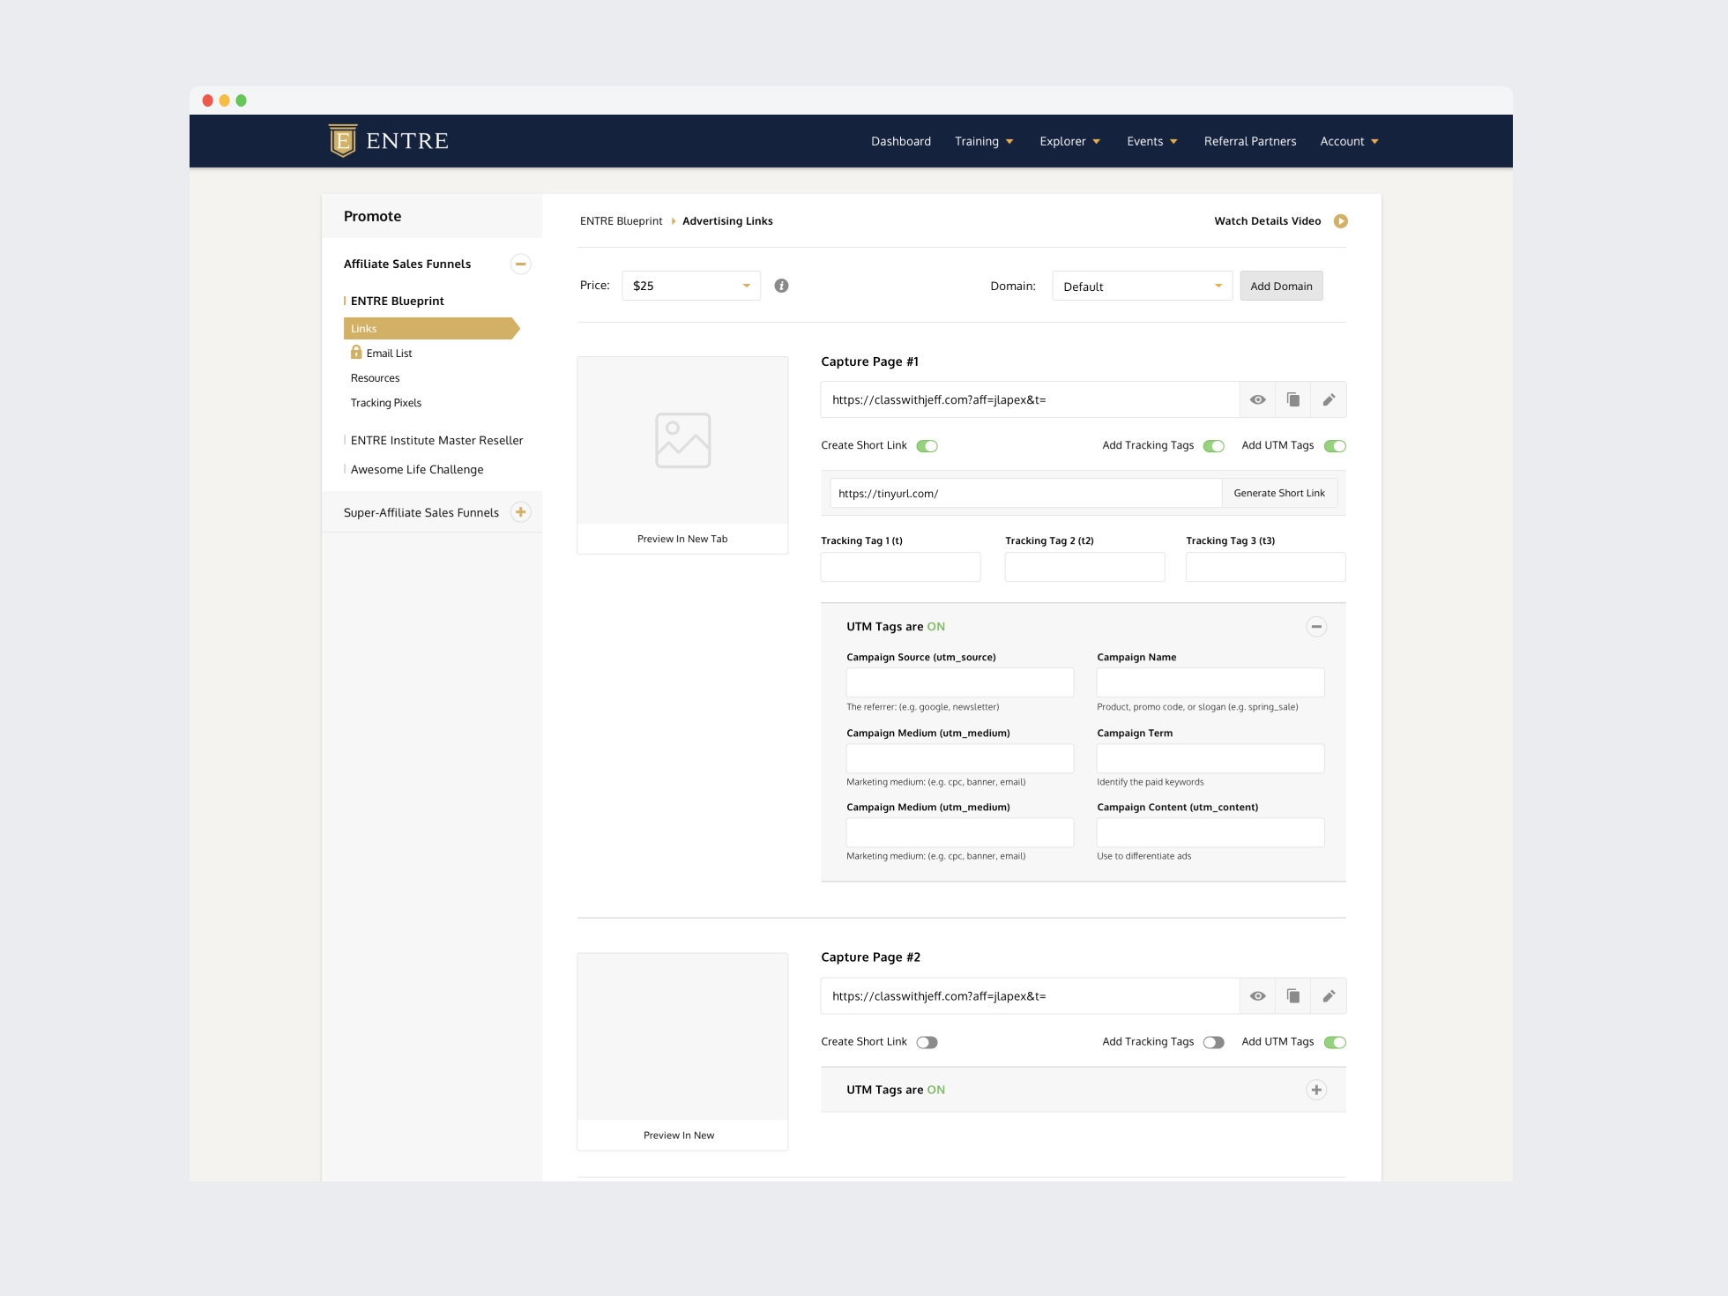
Task: Click the price info icon
Action: coord(781,286)
